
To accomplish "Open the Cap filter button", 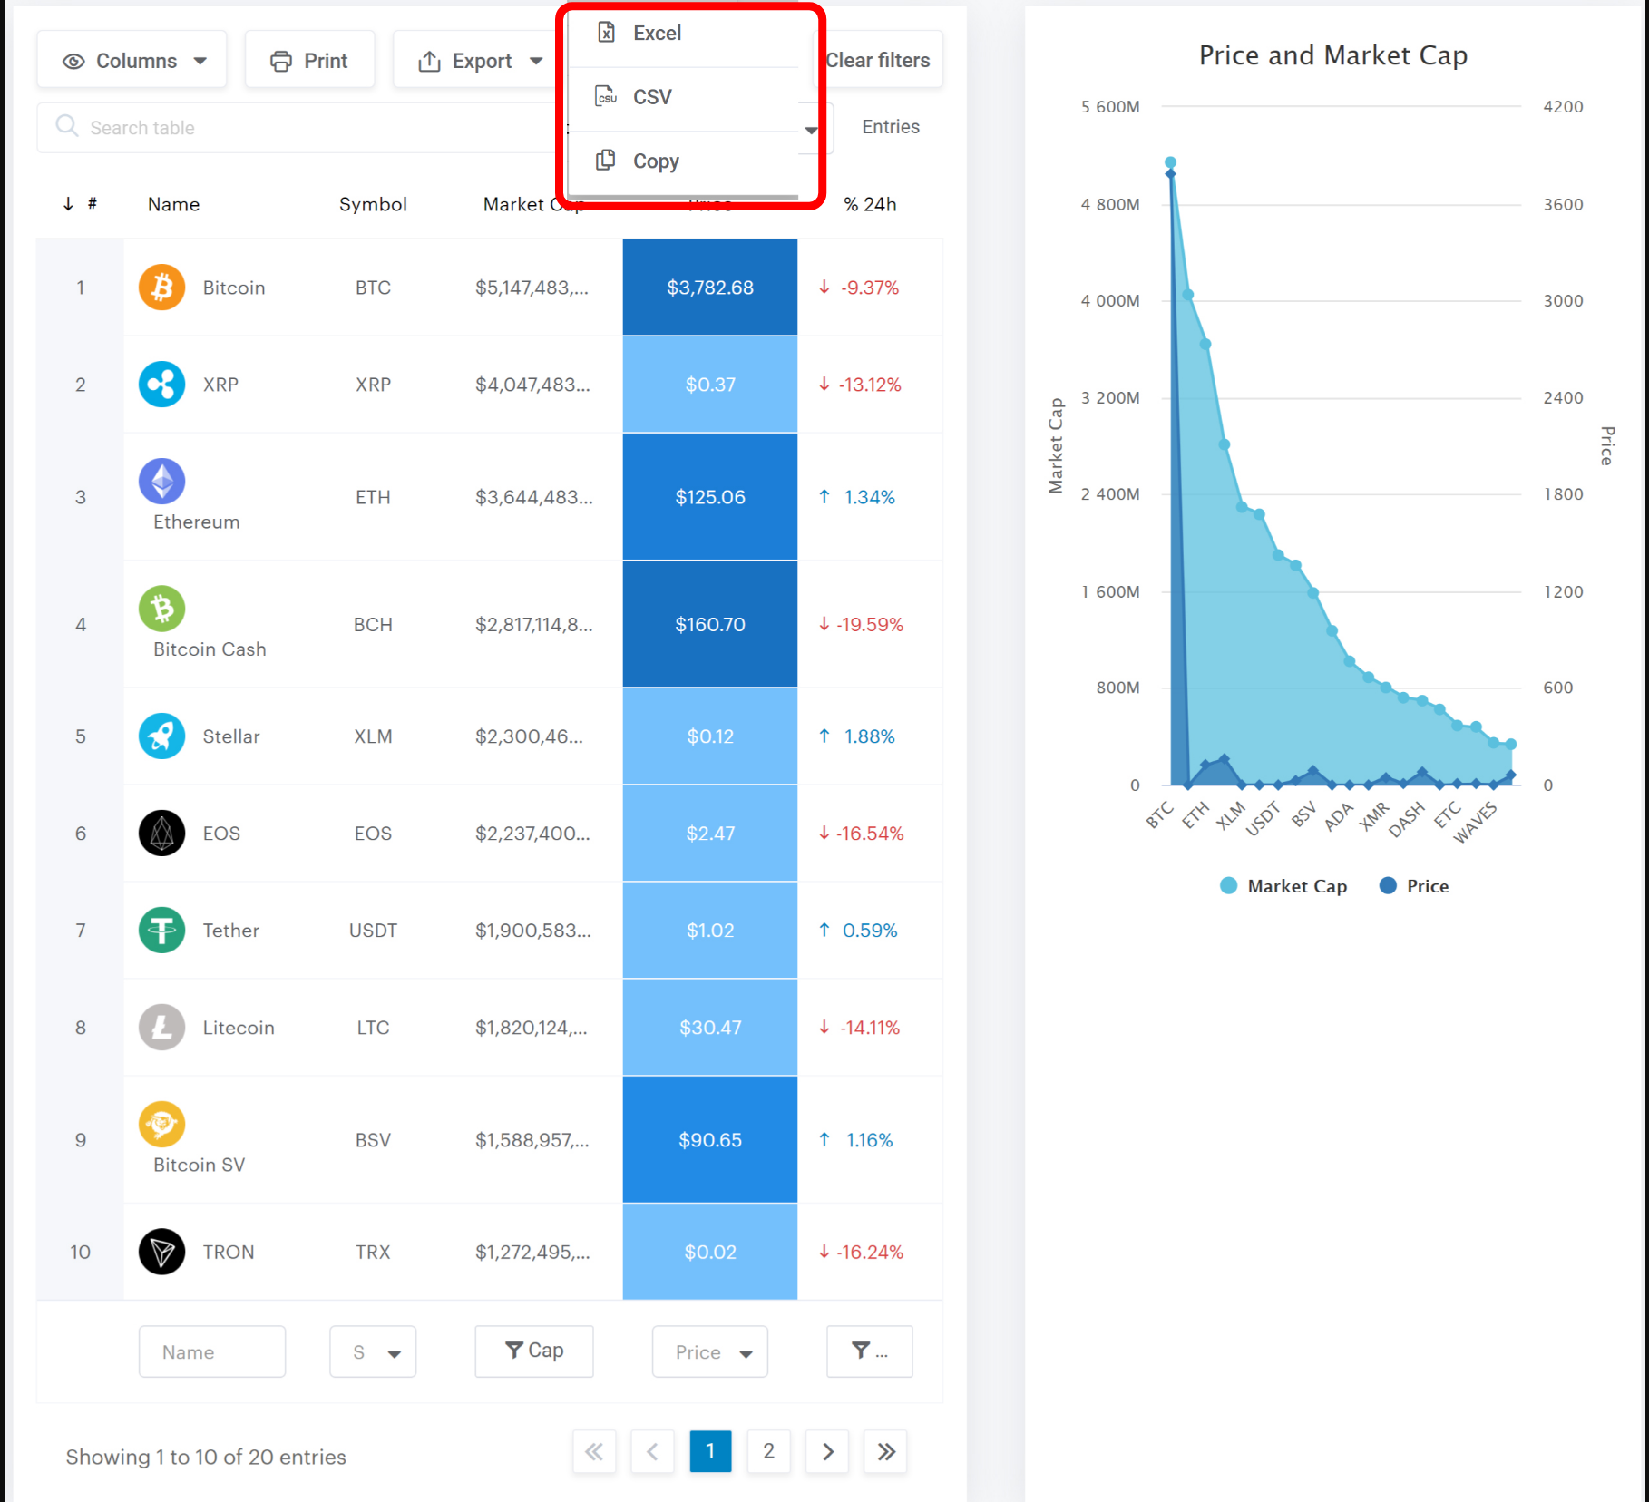I will tap(534, 1351).
